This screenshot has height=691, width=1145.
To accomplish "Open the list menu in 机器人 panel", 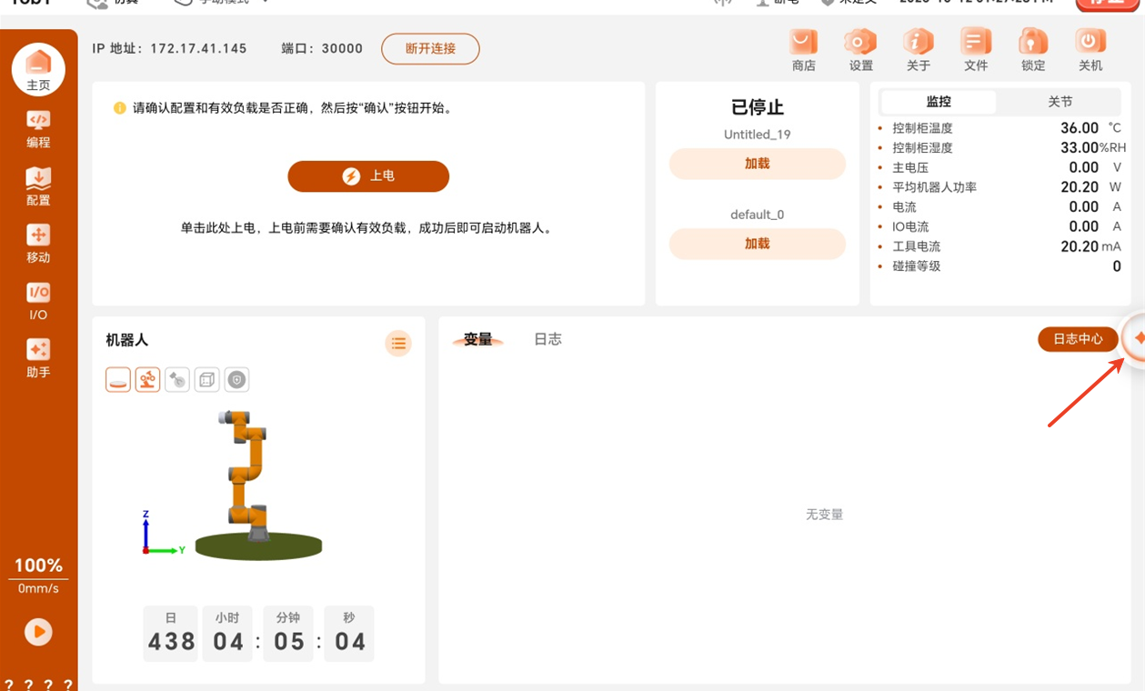I will tap(398, 344).
